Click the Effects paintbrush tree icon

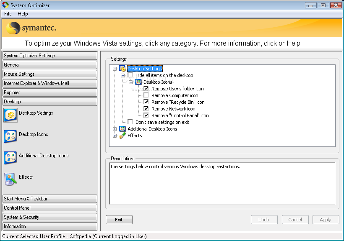click(122, 136)
